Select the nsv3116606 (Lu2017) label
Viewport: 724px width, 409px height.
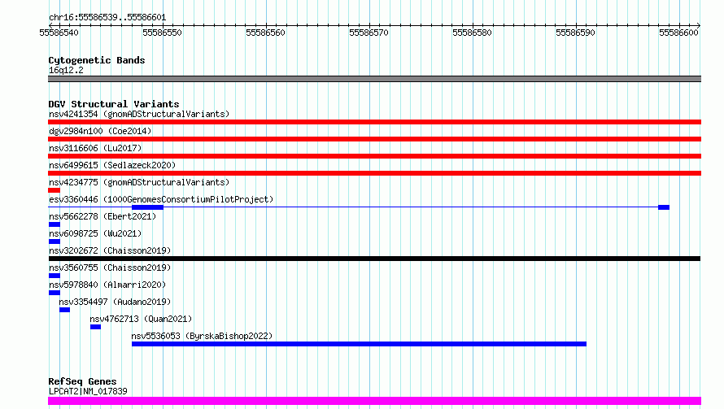pyautogui.click(x=95, y=148)
